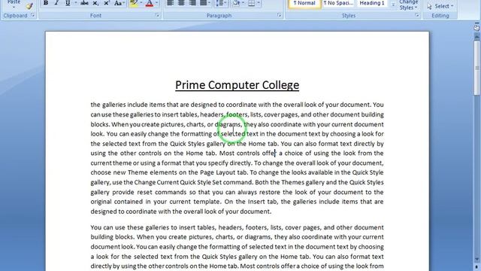Align text left
This screenshot has height=271, width=481.
coord(170,3)
